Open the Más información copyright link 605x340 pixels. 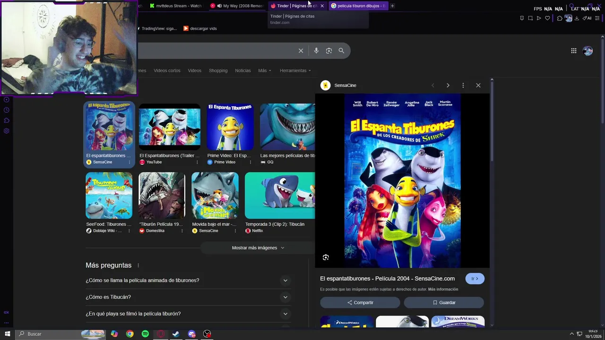tap(443, 289)
